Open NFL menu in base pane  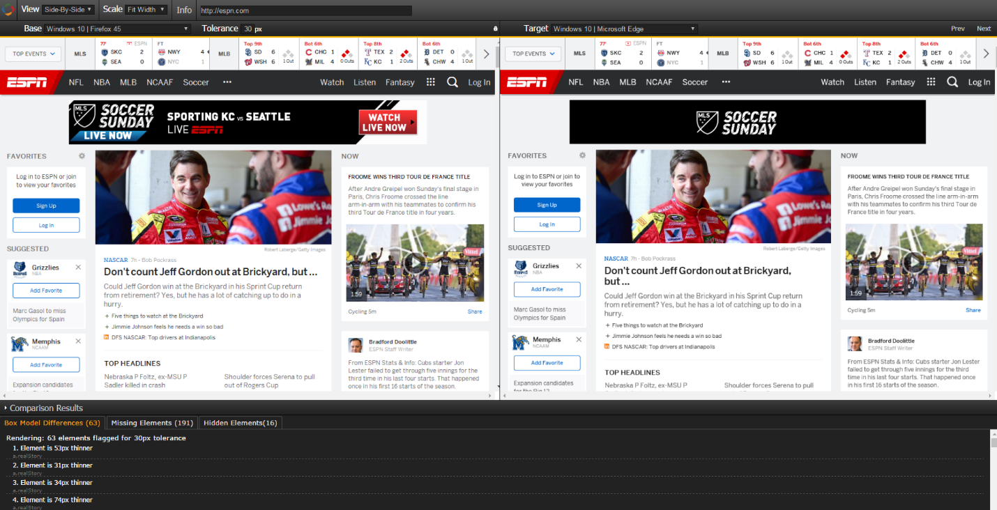[76, 82]
